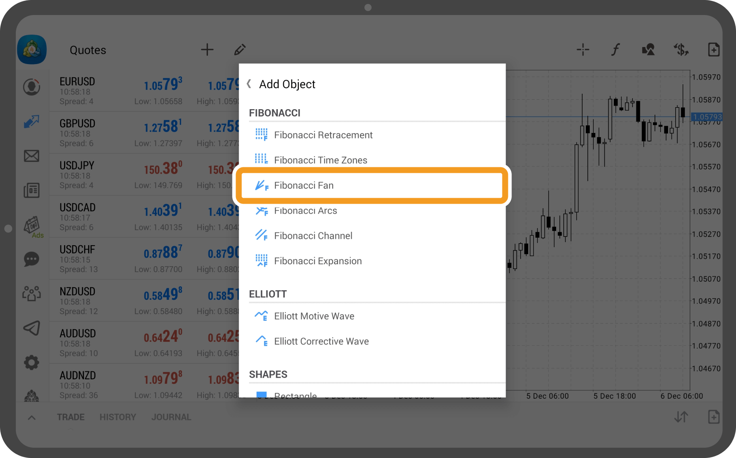Tap the pencil edit quotes icon
736x458 pixels.
240,50
